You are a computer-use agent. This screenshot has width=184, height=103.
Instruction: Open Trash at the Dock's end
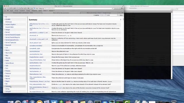point(174,101)
